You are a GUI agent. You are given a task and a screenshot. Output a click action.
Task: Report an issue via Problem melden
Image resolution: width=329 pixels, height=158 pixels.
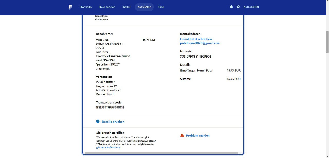pos(198,136)
